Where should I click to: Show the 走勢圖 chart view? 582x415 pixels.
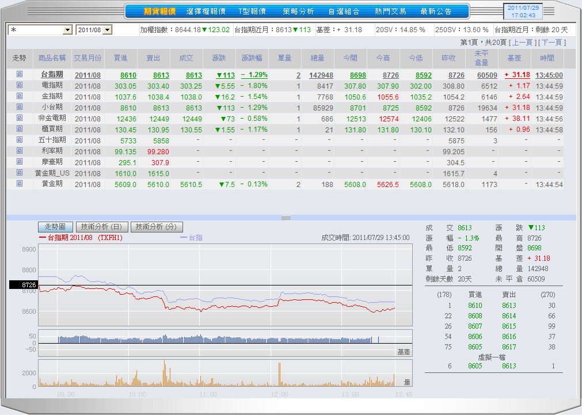[x=55, y=227]
